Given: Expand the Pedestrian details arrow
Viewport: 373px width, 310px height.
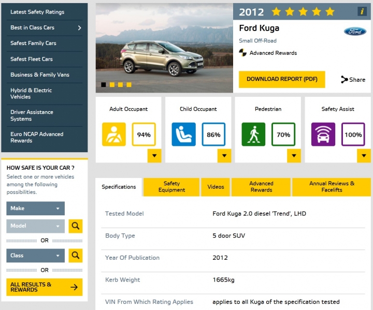Looking at the screenshot, I should [x=294, y=156].
